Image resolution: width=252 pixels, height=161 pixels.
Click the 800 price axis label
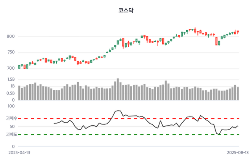click(11, 37)
